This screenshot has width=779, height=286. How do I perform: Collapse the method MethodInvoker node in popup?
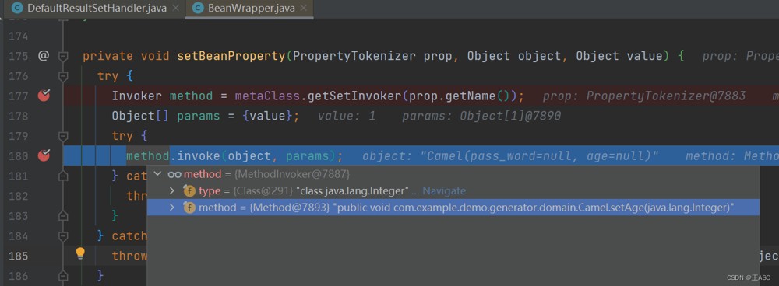click(x=158, y=174)
